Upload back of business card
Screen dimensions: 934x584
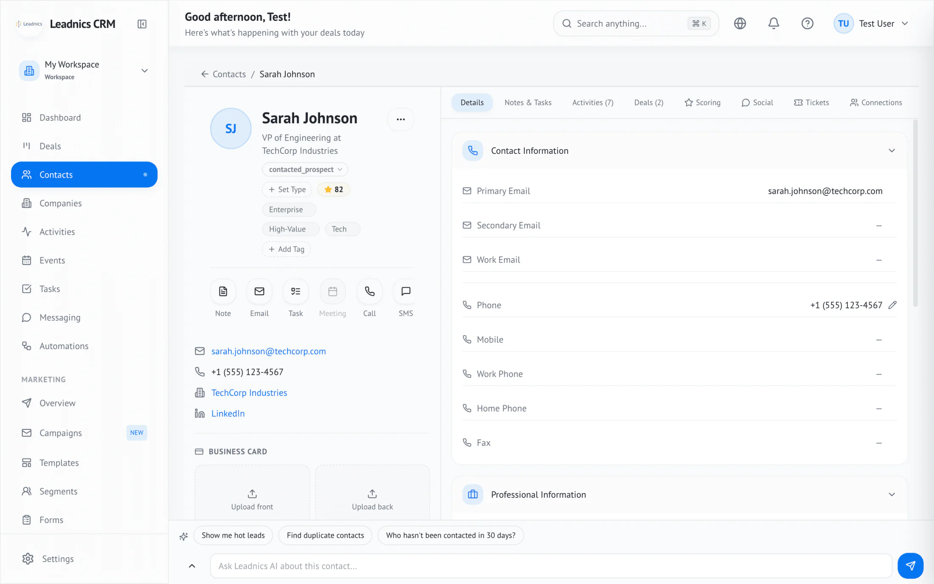click(372, 493)
